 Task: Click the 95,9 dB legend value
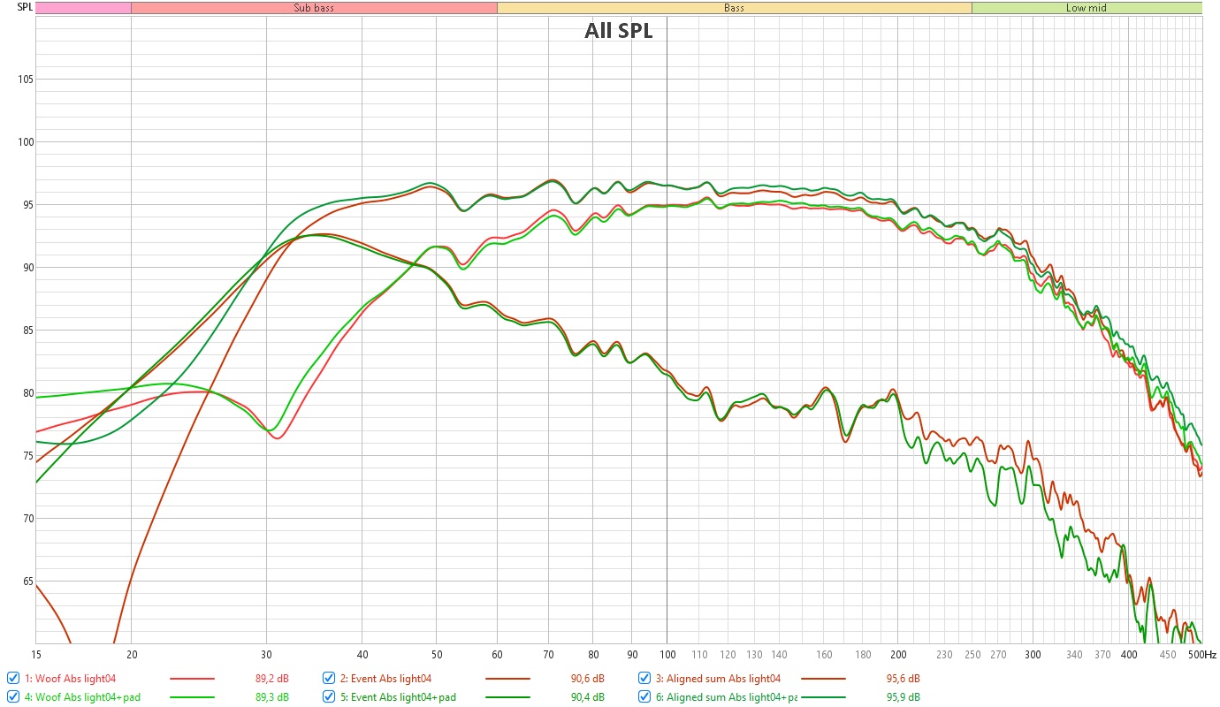tap(904, 697)
